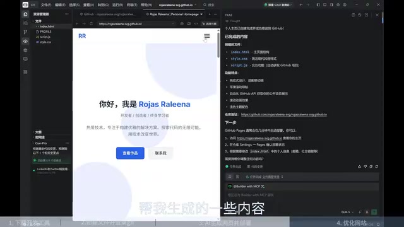This screenshot has height=227, width=404.
Task: Click the select element tool button
Action: pos(209,24)
